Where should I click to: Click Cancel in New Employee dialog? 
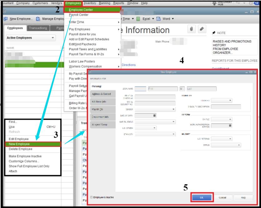222,197
